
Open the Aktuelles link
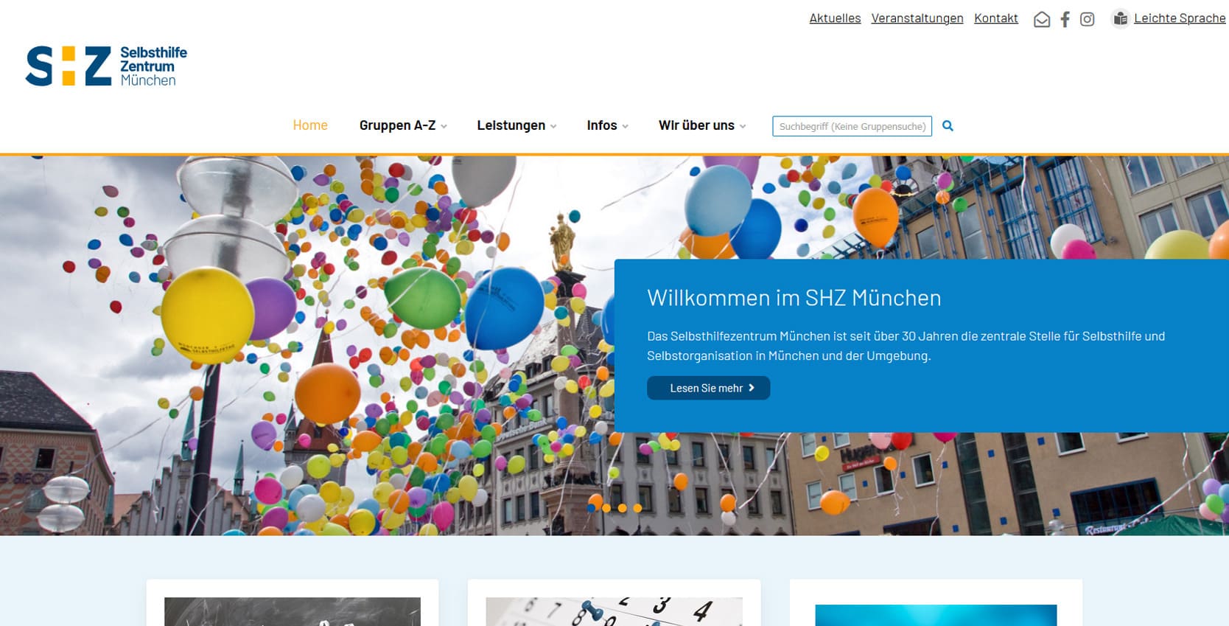click(x=835, y=18)
